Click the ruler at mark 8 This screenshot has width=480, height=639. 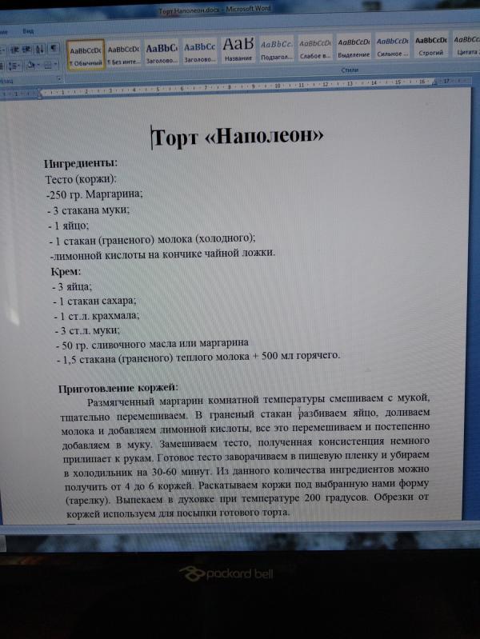pos(230,87)
